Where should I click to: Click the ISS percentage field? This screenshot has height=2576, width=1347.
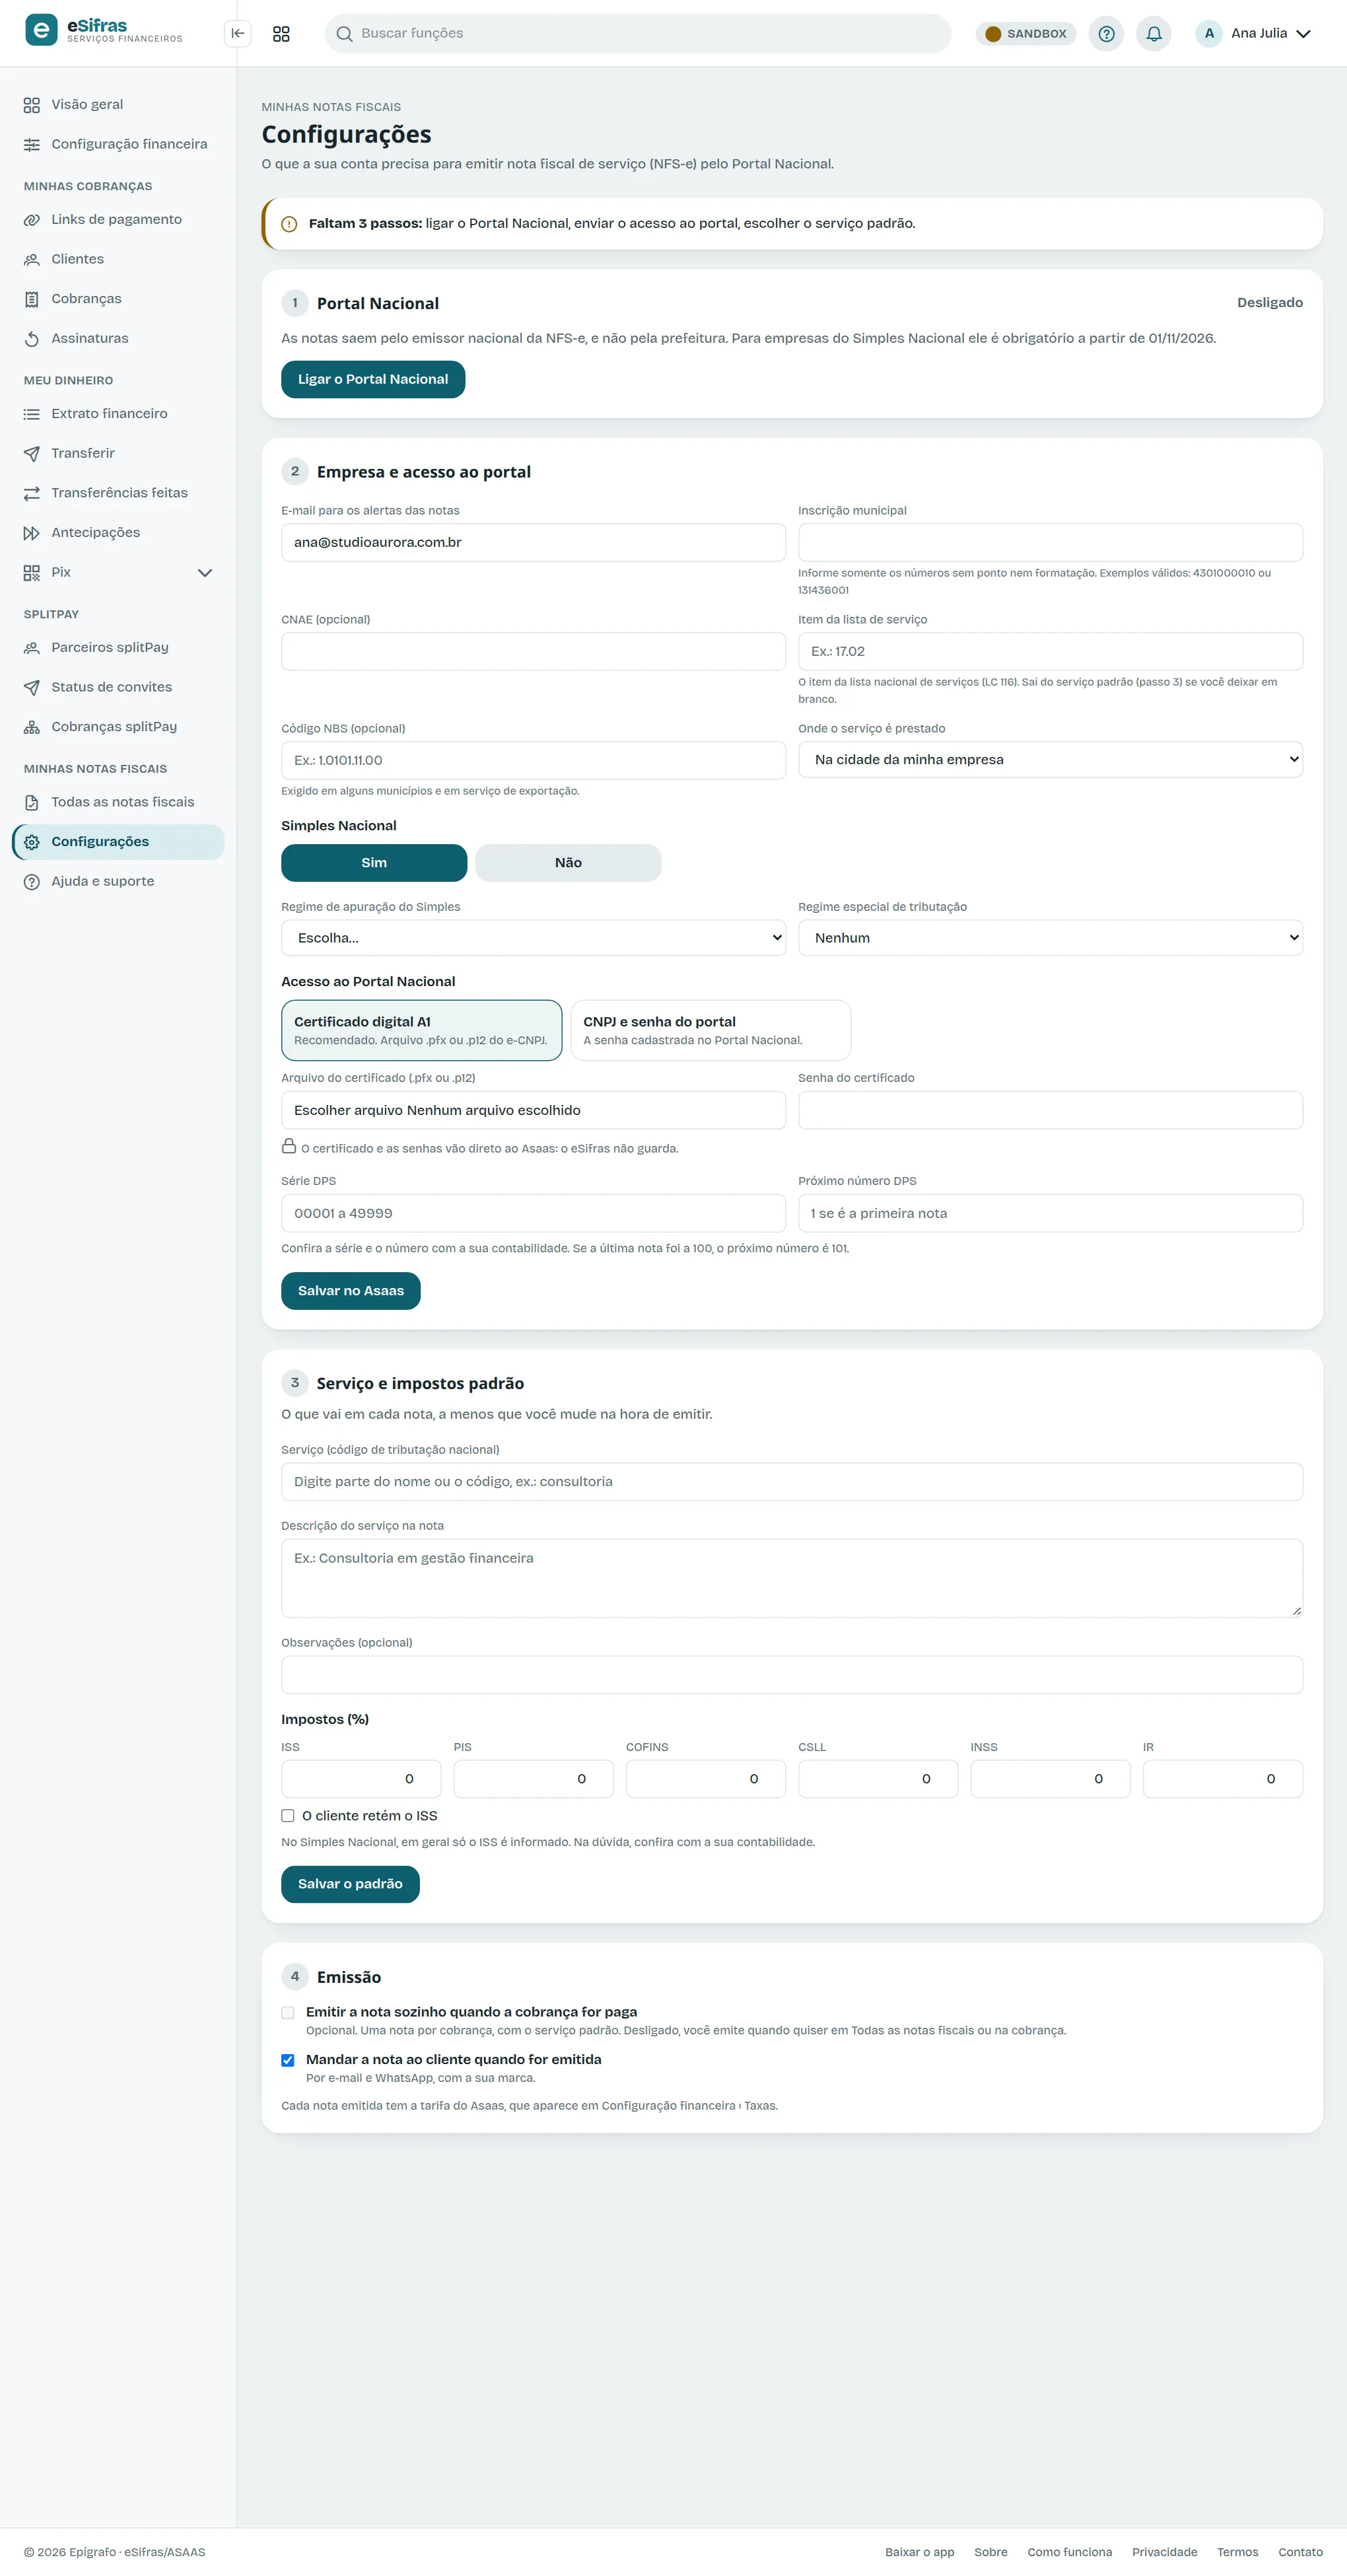(361, 1778)
